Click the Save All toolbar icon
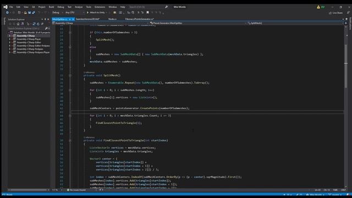This screenshot has width=352, height=198. 34,13
